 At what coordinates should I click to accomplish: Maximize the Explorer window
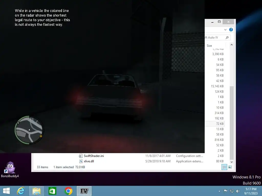click(x=219, y=22)
